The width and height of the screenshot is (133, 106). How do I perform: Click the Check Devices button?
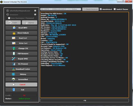coord(90,9)
